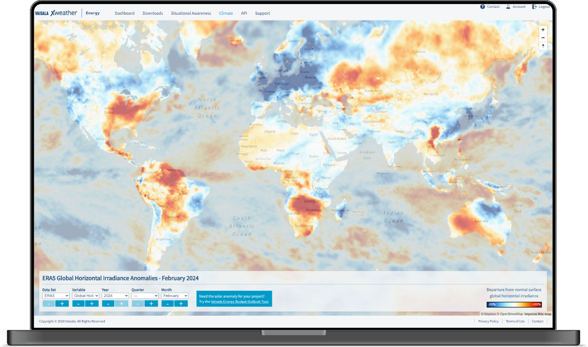Click the map over Zambia
This screenshot has width=588, height=347.
point(309,201)
